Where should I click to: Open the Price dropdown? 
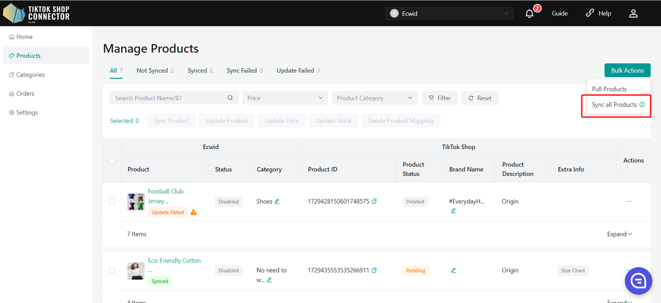click(285, 98)
